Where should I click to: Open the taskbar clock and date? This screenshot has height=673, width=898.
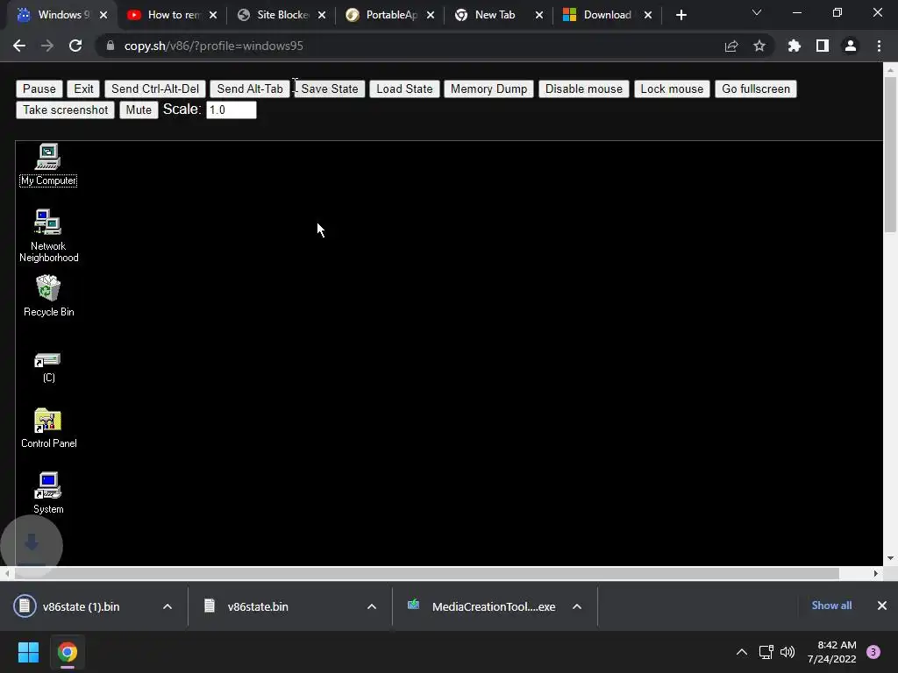click(x=831, y=652)
